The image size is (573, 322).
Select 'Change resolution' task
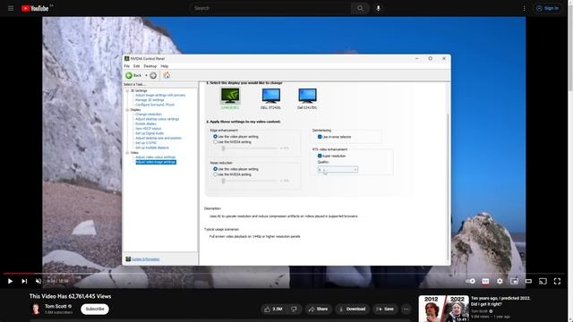coord(149,114)
